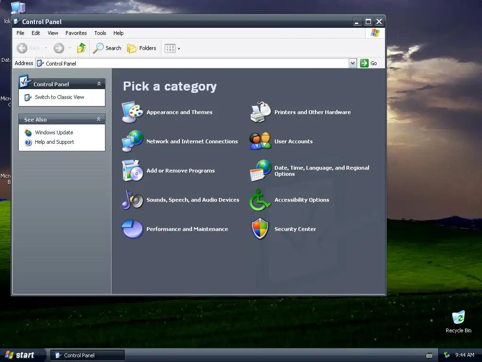Open the Add or Remove Programs CD box icon

(x=132, y=170)
